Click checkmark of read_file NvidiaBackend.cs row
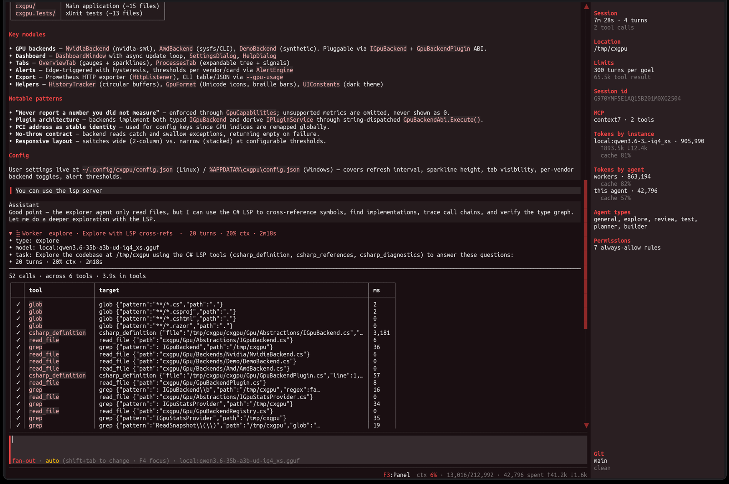 pos(18,354)
